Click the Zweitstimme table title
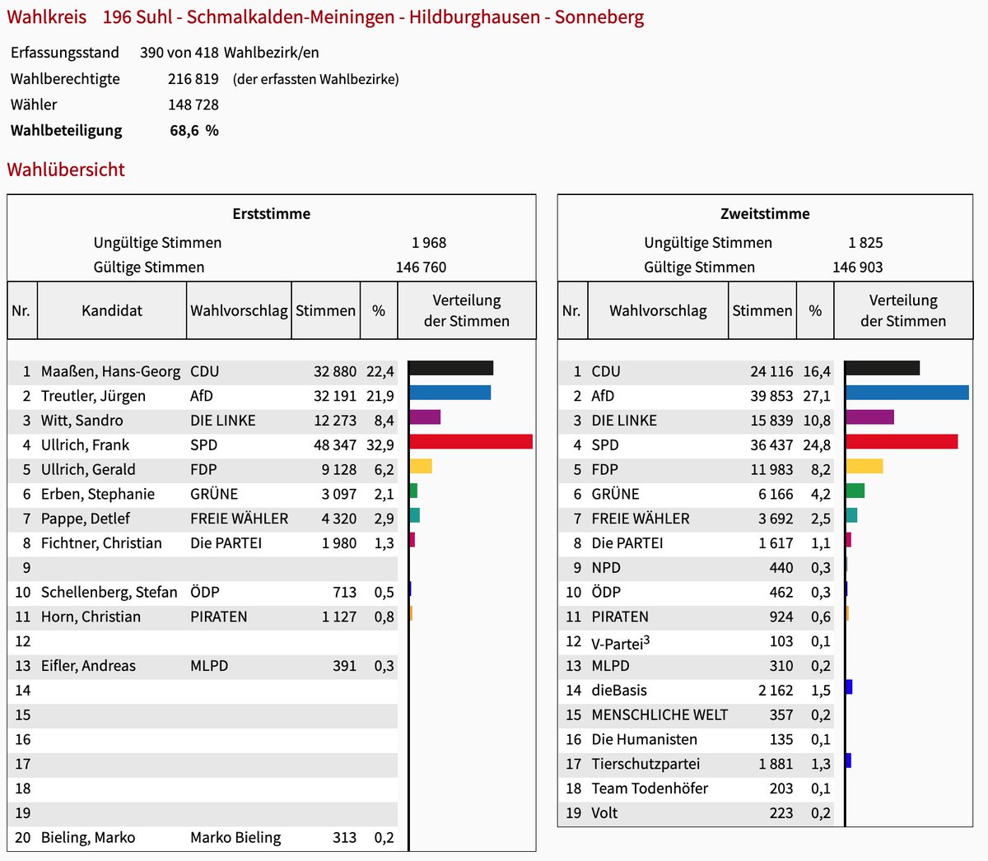The image size is (988, 861). pos(765,213)
